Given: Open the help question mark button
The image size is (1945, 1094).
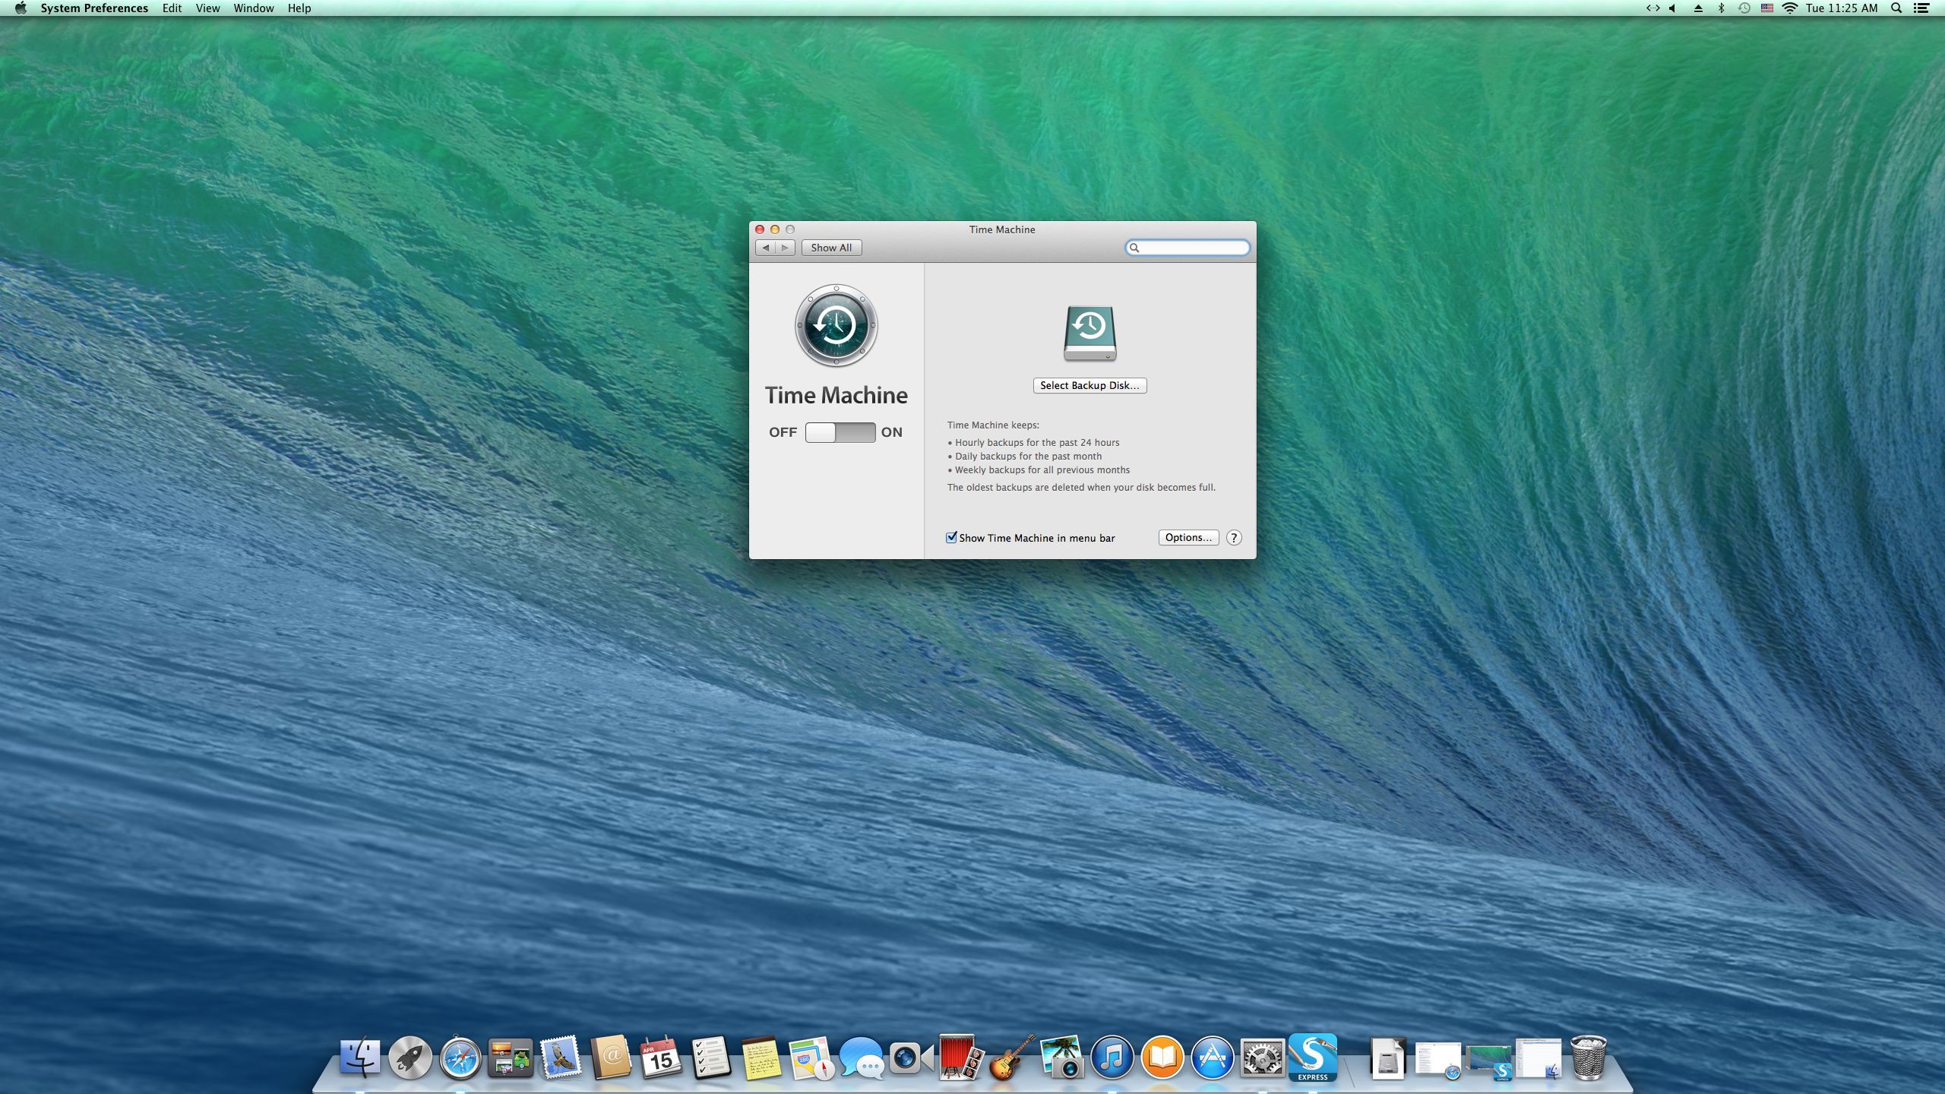Looking at the screenshot, I should point(1234,537).
